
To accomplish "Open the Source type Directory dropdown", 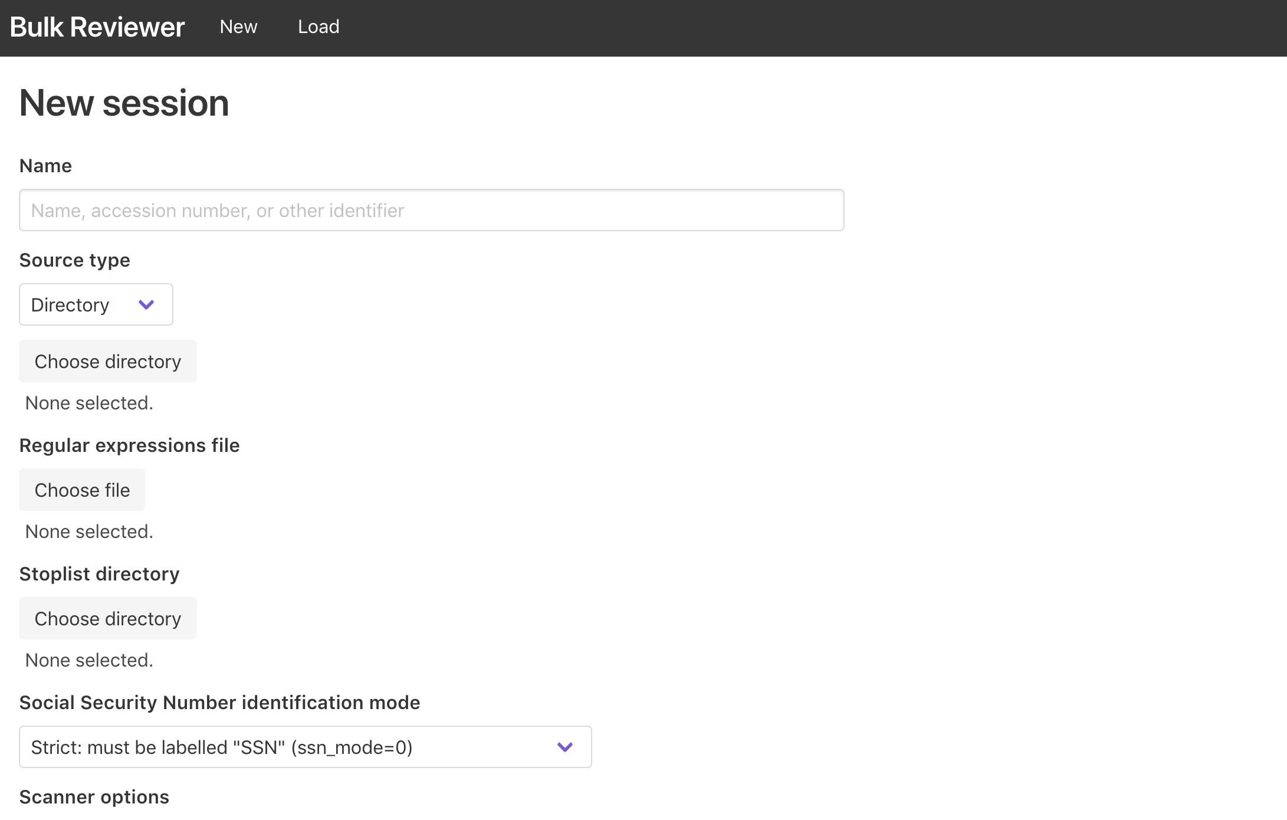I will pos(96,304).
